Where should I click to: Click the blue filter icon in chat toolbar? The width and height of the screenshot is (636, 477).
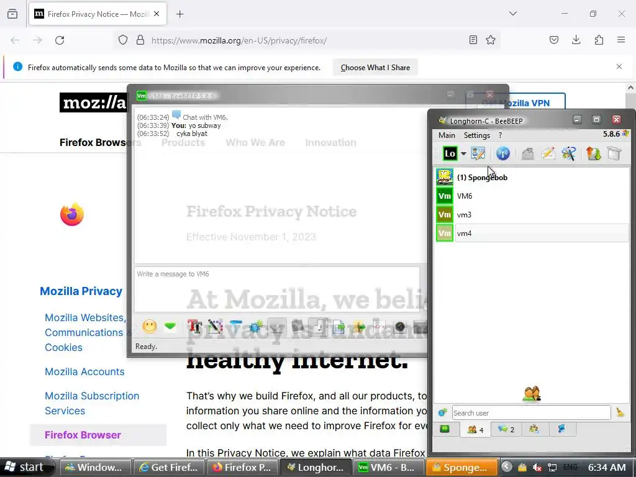click(235, 326)
